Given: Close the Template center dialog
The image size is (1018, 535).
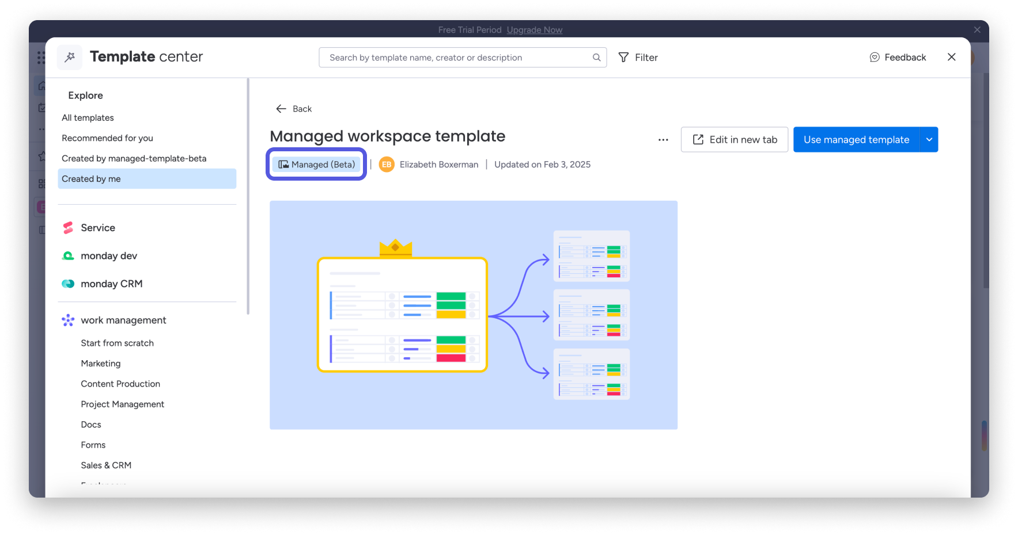Looking at the screenshot, I should click(951, 57).
